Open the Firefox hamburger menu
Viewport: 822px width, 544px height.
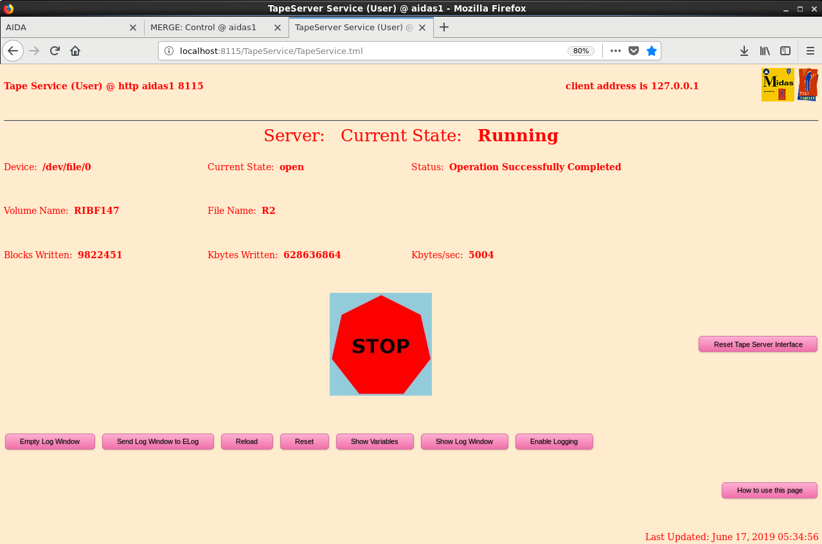(810, 51)
